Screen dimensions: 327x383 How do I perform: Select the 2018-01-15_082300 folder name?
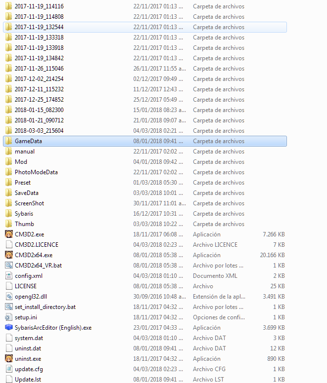[x=39, y=110]
